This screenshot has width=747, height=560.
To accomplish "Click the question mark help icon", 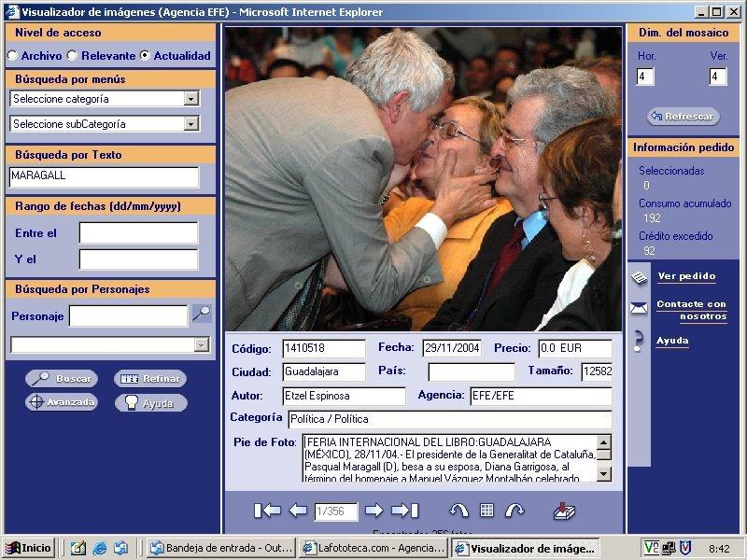I will pyautogui.click(x=639, y=341).
